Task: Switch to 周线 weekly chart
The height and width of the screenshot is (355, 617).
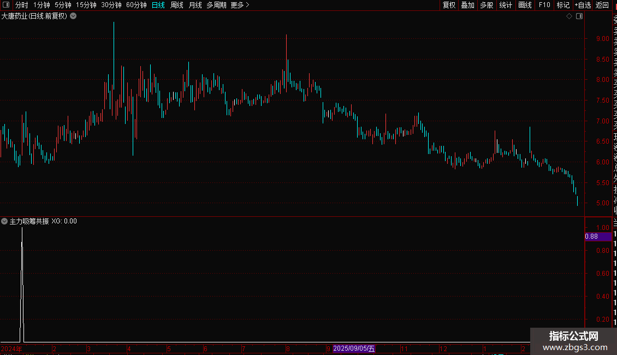Action: click(x=177, y=5)
